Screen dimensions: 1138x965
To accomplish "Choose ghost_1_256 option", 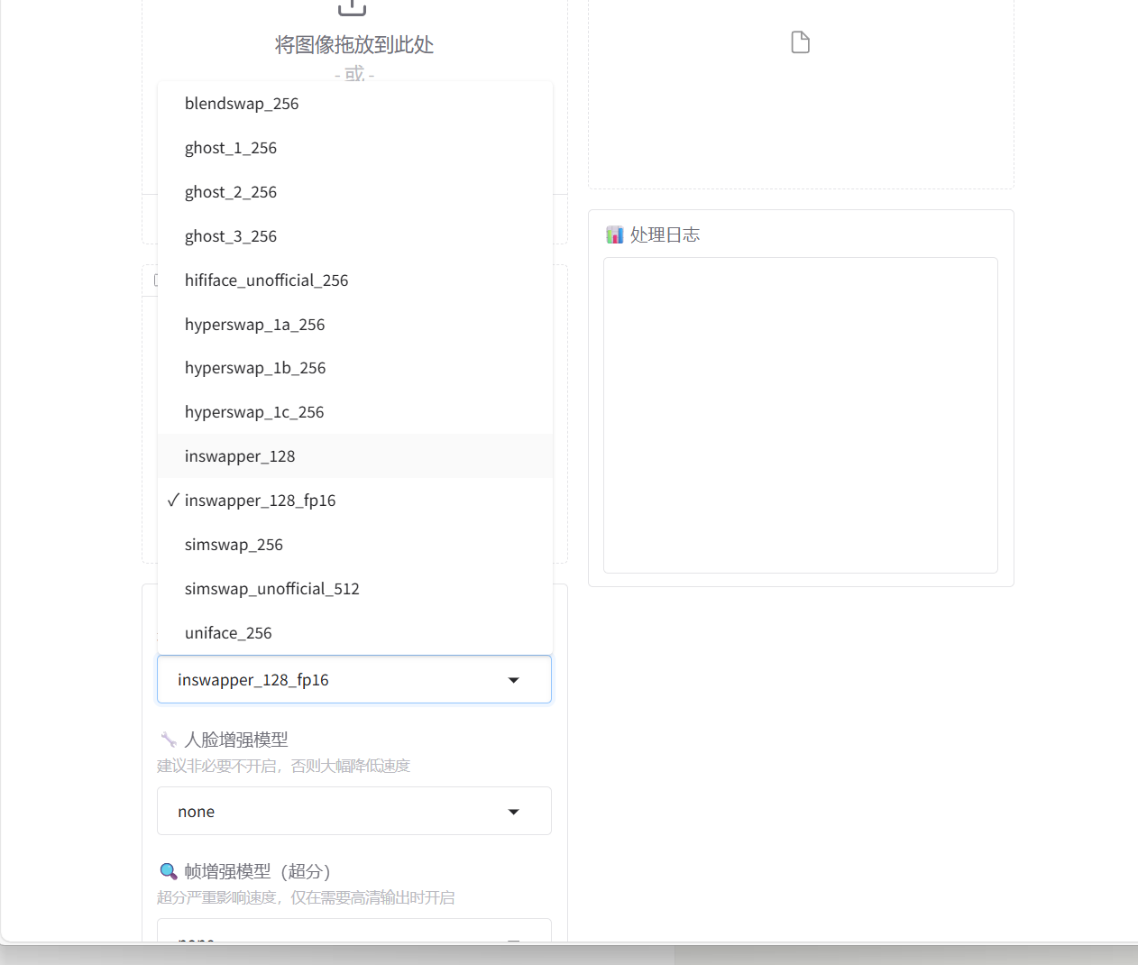I will 231,148.
